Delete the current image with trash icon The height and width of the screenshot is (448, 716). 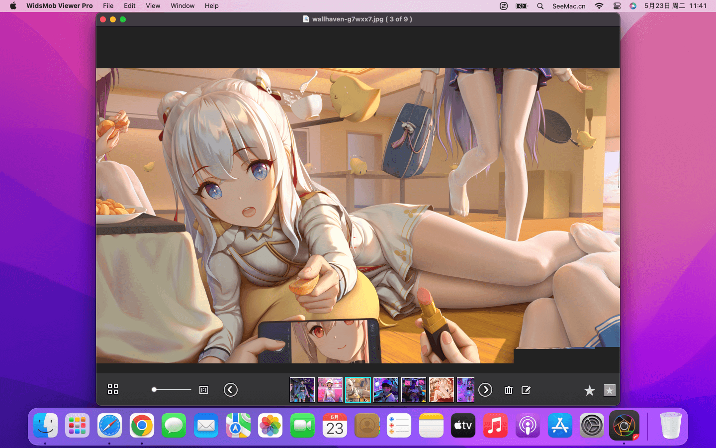508,390
